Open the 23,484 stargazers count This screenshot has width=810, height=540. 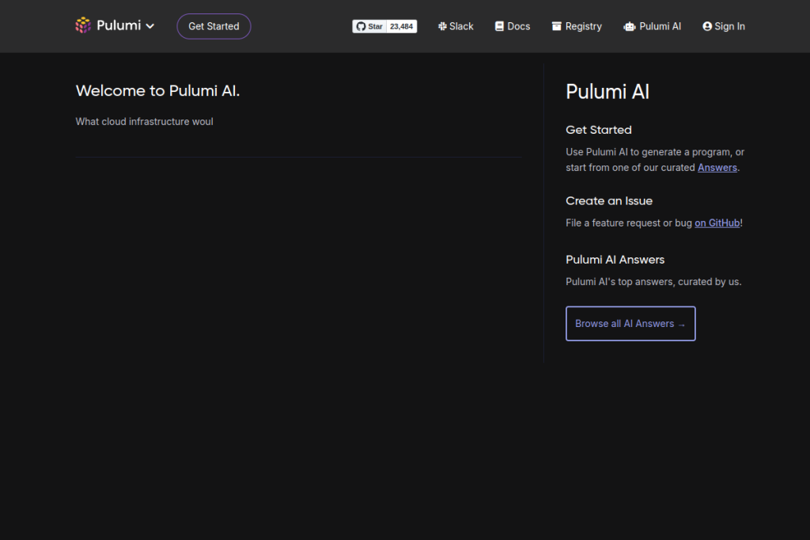401,26
